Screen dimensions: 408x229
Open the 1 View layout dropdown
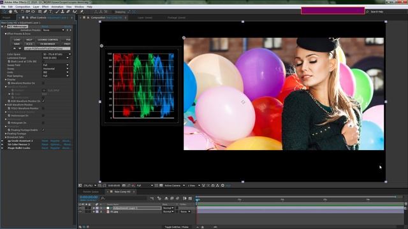coord(194,185)
